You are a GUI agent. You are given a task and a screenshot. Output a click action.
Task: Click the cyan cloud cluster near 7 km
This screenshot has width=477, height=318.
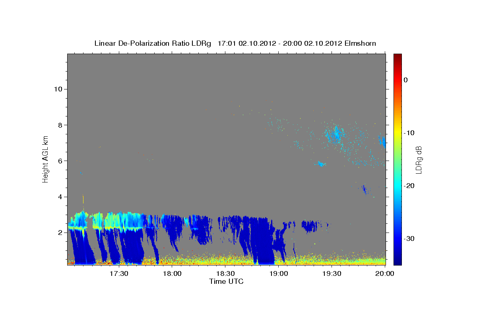coord(336,135)
